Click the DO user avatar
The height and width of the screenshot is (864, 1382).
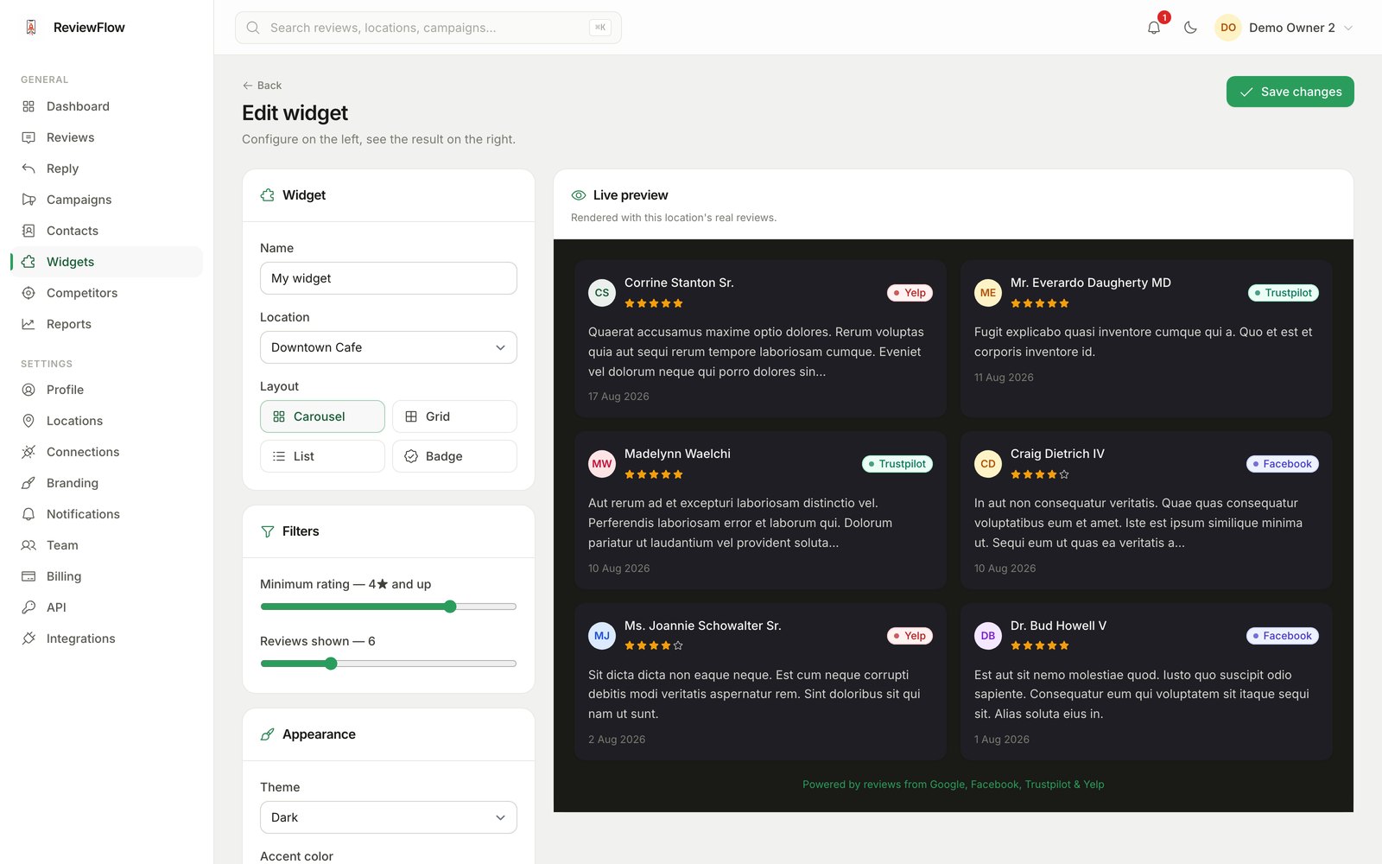(1228, 28)
